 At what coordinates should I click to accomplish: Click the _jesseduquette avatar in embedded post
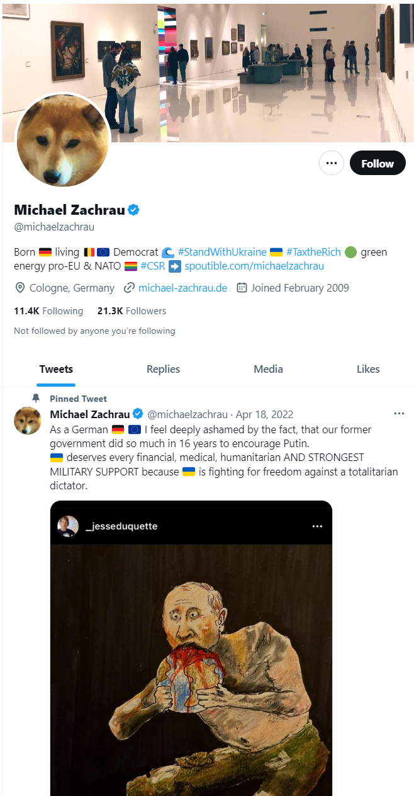click(68, 526)
